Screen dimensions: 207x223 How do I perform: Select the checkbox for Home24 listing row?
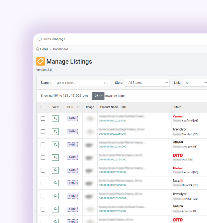[x=43, y=183]
